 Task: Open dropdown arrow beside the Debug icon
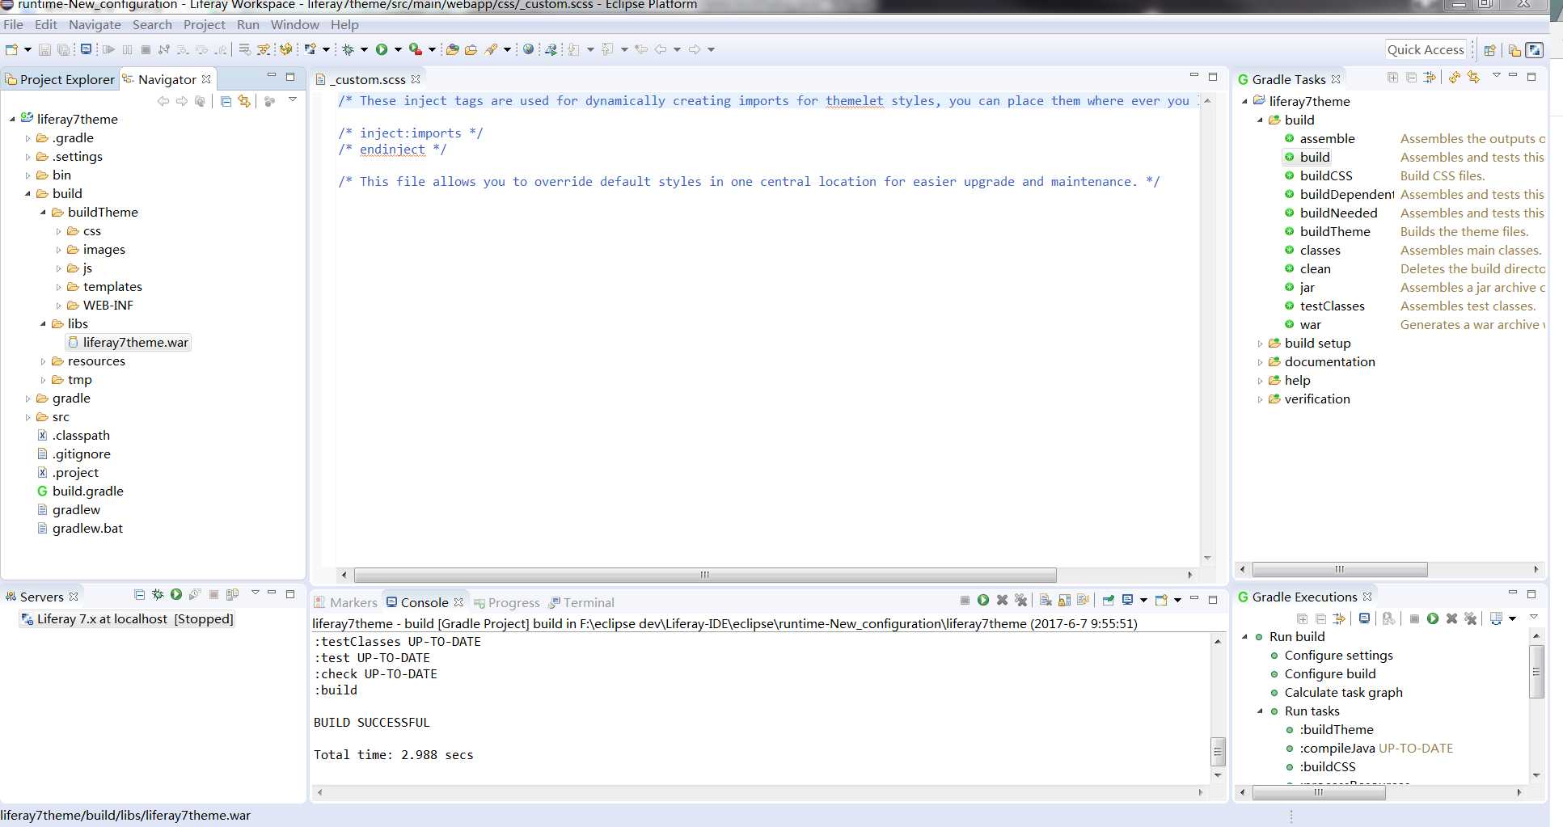point(364,49)
